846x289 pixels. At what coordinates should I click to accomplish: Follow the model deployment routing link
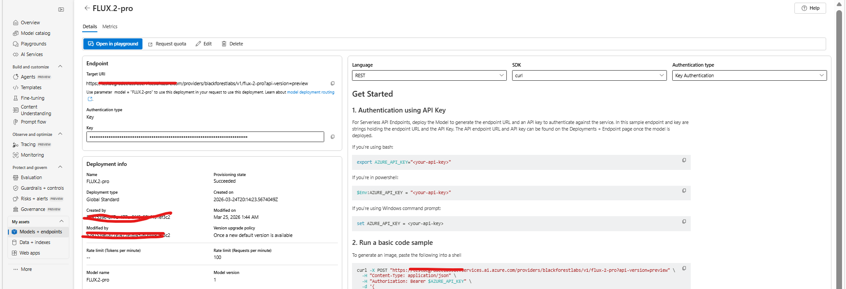(x=311, y=92)
